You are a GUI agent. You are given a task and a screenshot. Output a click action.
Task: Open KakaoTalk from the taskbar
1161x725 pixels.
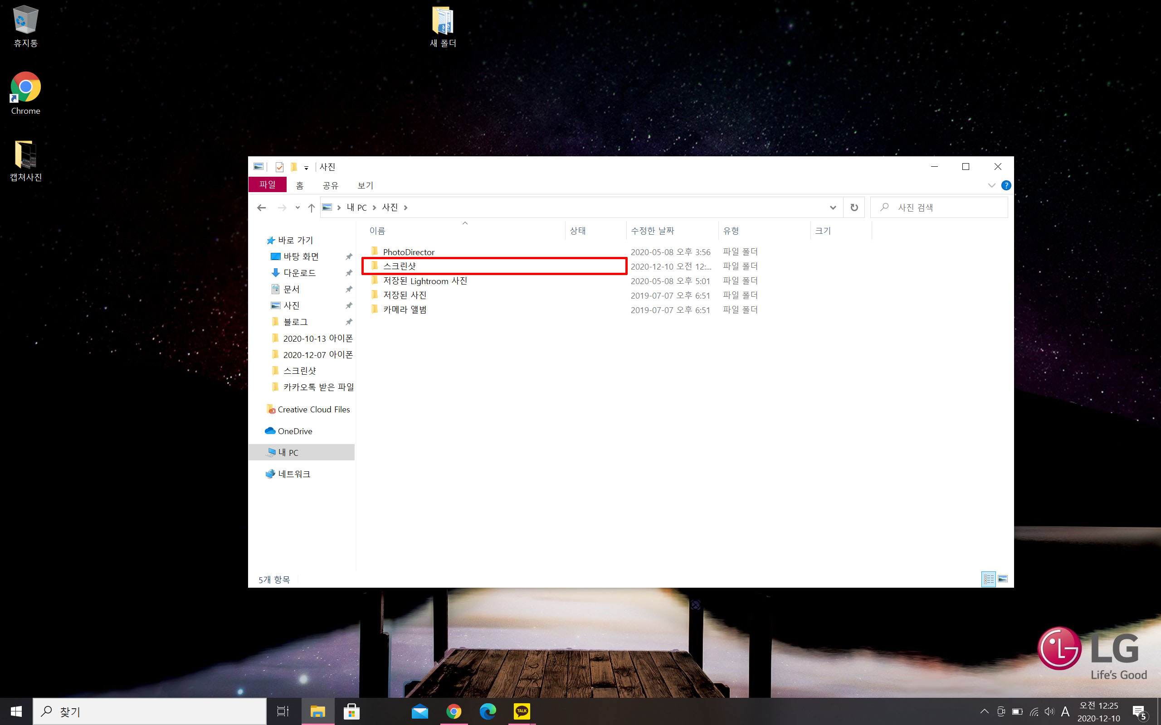pyautogui.click(x=522, y=711)
